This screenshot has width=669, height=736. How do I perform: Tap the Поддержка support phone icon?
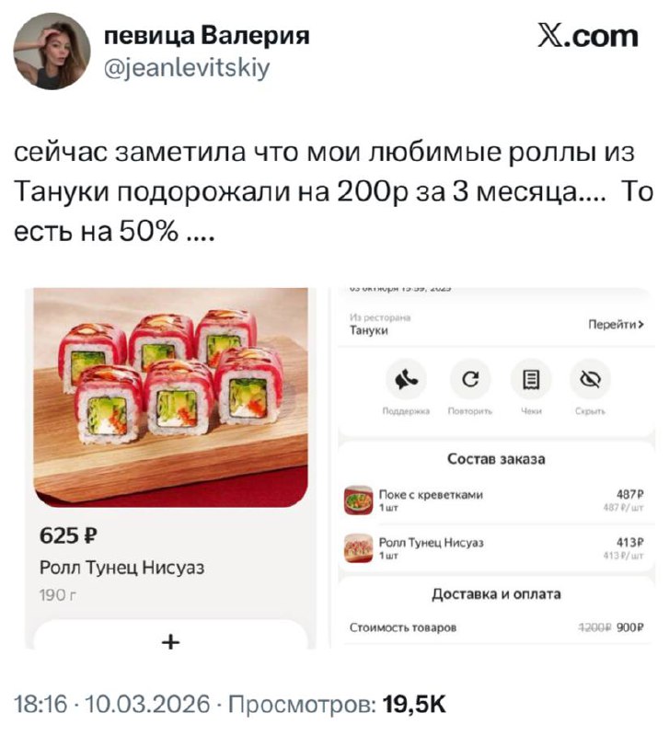pos(406,379)
